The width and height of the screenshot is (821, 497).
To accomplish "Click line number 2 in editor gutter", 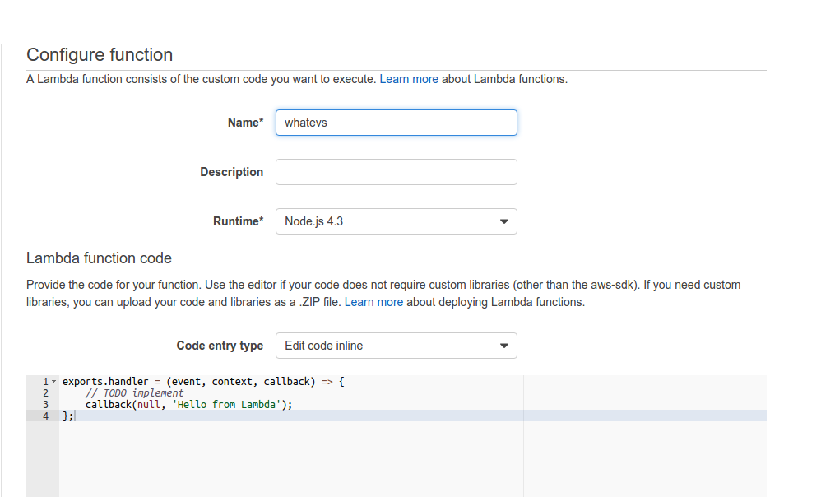I will [x=45, y=392].
